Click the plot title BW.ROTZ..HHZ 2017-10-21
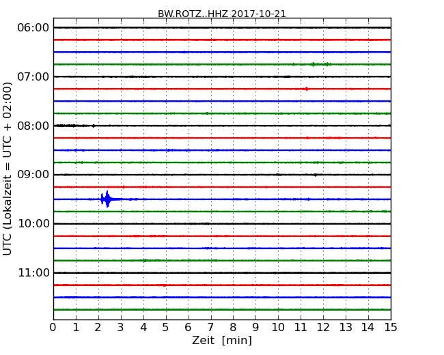This screenshot has height=355, width=444. 222,14
